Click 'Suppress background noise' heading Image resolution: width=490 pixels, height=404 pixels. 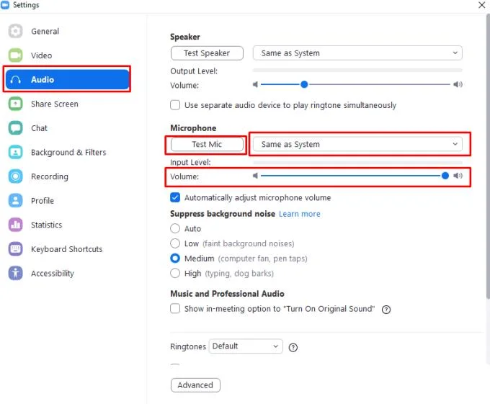point(223,214)
